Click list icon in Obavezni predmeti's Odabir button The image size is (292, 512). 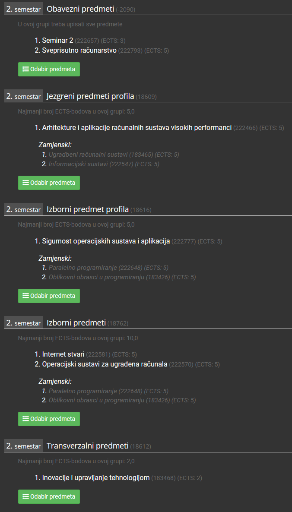tap(25, 69)
